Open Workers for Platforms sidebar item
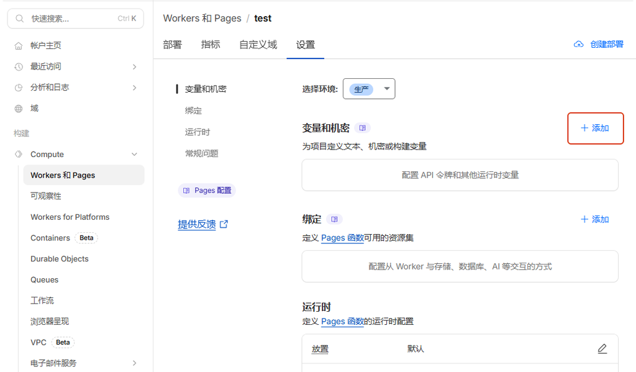 pos(70,217)
